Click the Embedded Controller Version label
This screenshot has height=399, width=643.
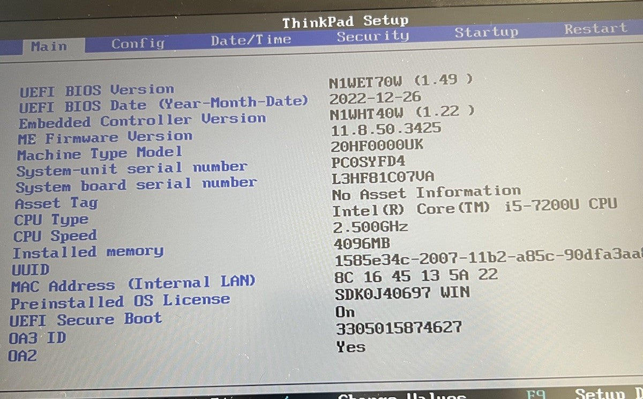pyautogui.click(x=142, y=121)
